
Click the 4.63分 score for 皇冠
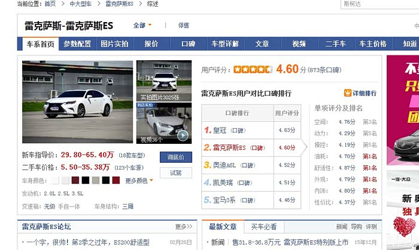click(x=287, y=131)
